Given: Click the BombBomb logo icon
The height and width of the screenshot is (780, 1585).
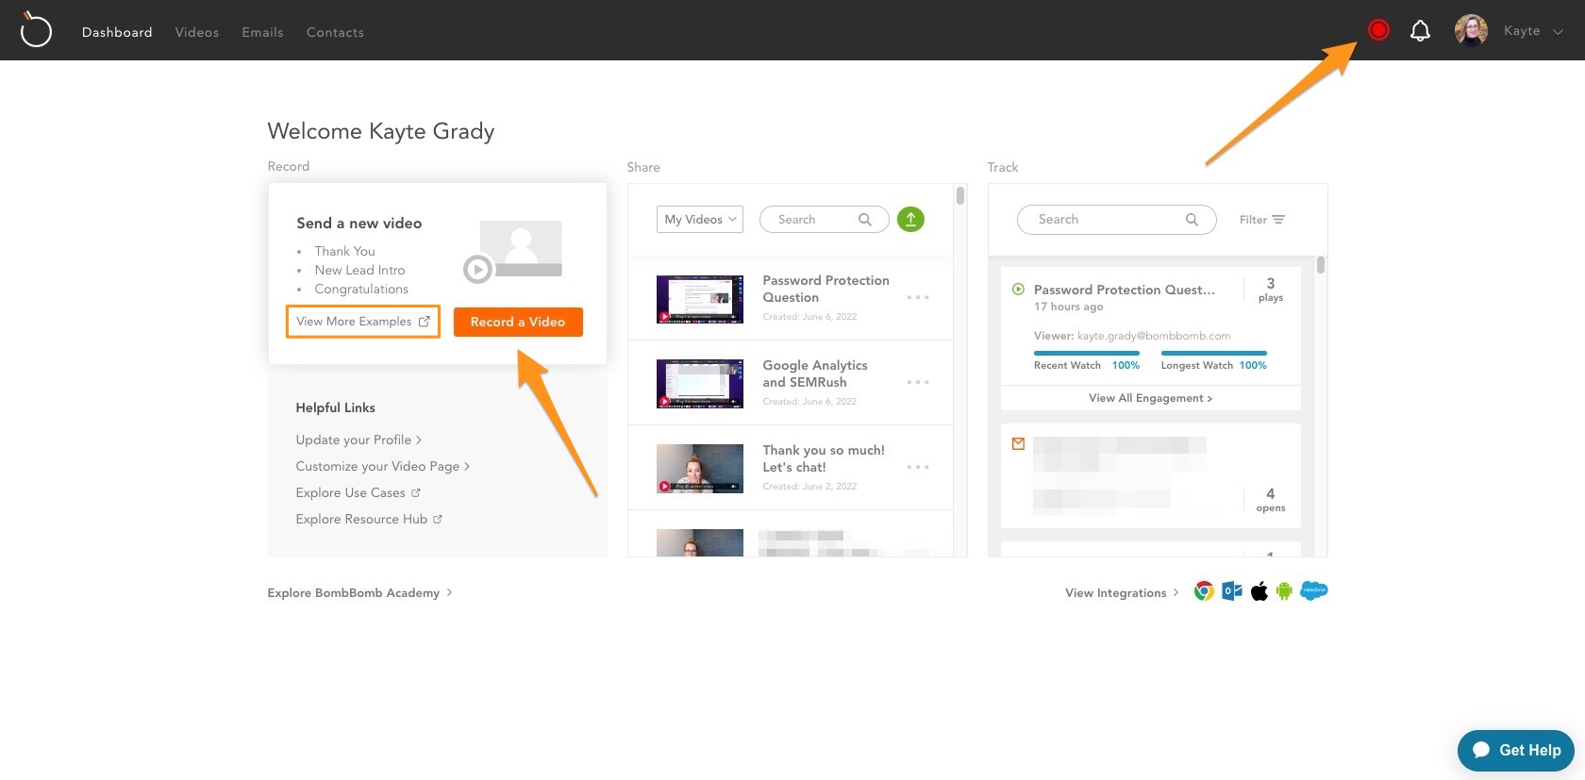Looking at the screenshot, I should coord(36,30).
